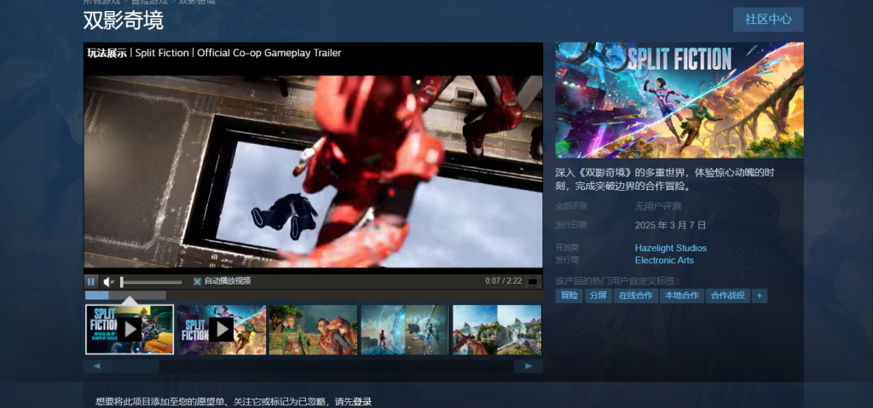
Task: Adjust the video volume slider
Action: point(151,282)
